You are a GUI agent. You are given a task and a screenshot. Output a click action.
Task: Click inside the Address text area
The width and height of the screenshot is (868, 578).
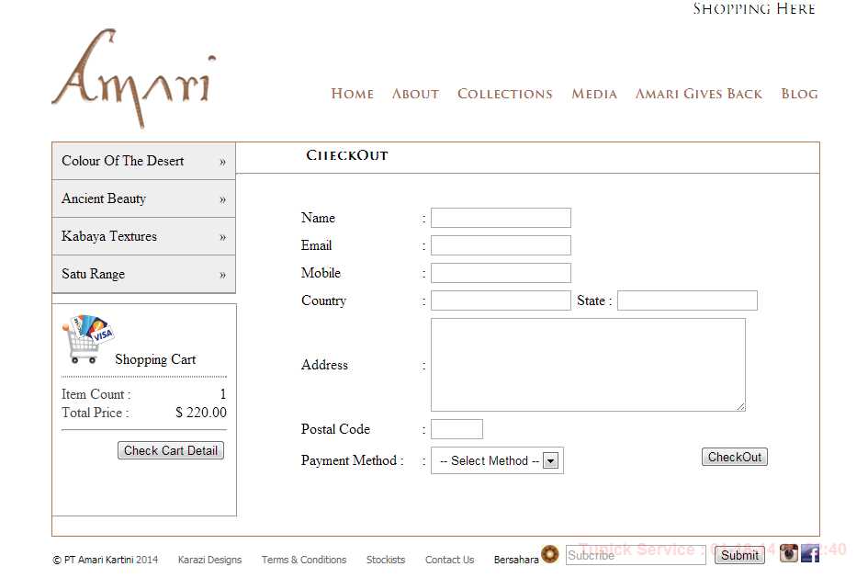pos(589,365)
